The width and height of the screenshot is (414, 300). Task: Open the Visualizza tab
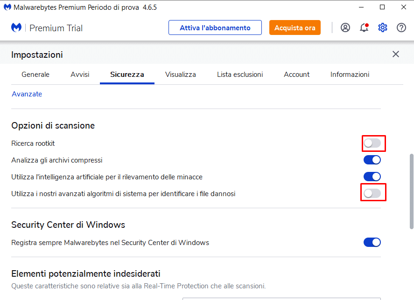(x=181, y=75)
